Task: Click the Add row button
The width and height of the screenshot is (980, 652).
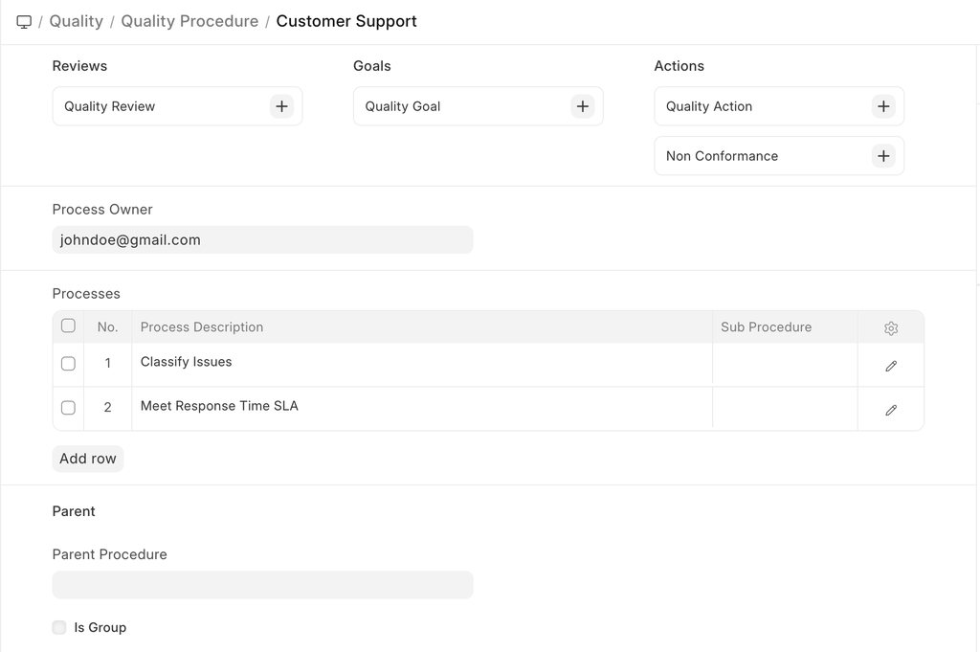Action: point(88,459)
